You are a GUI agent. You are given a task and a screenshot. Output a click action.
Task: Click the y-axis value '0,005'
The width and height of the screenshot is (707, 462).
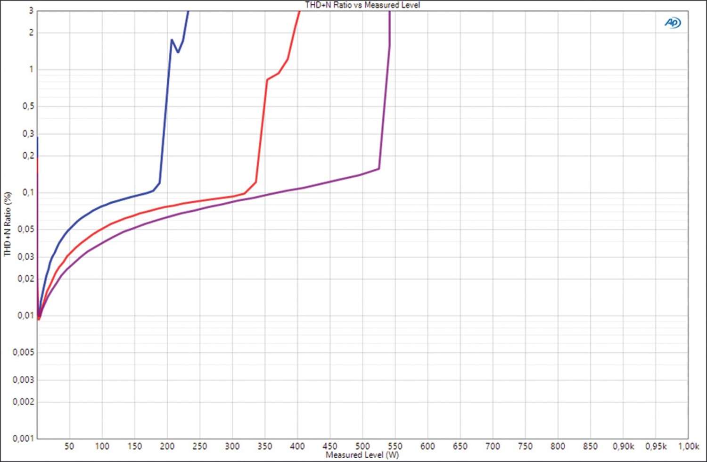[x=24, y=353]
